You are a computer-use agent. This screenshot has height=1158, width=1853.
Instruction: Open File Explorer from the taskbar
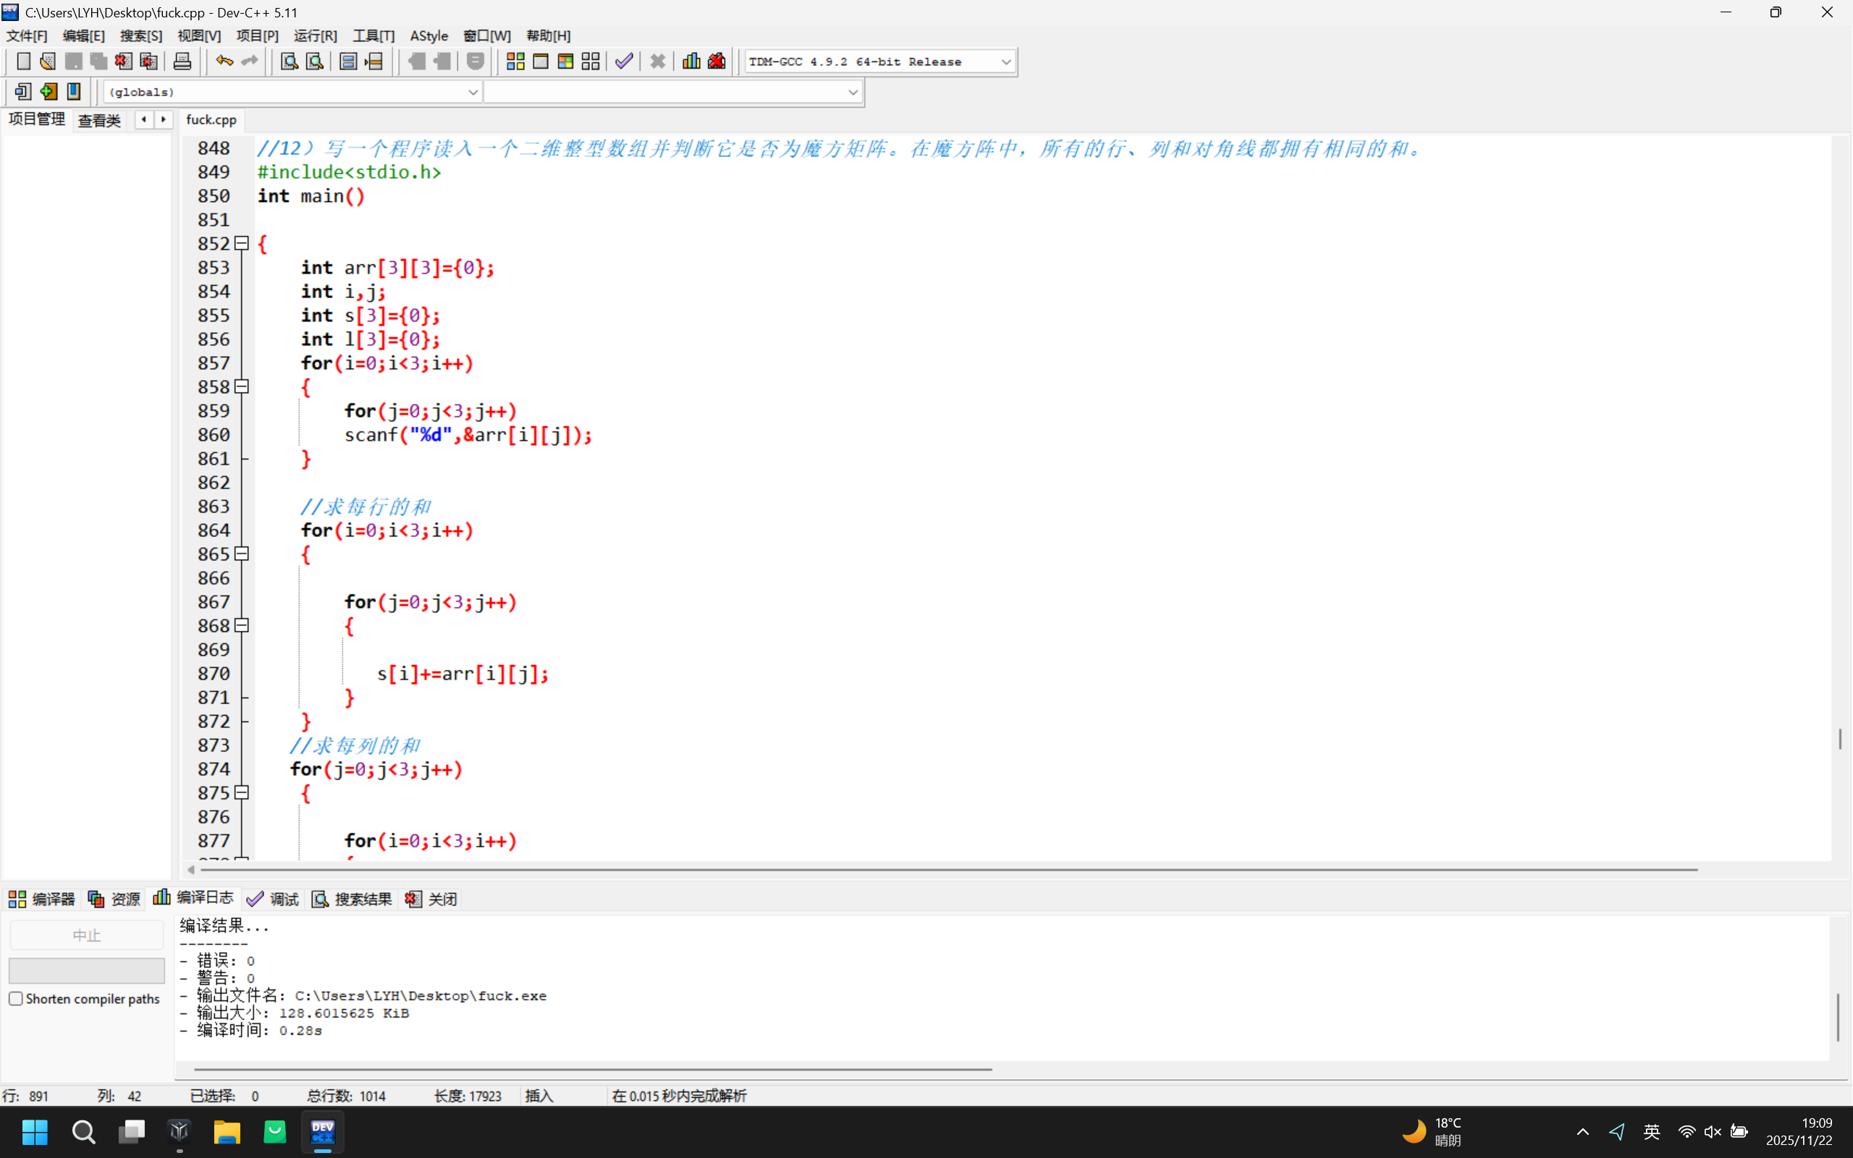click(x=227, y=1132)
